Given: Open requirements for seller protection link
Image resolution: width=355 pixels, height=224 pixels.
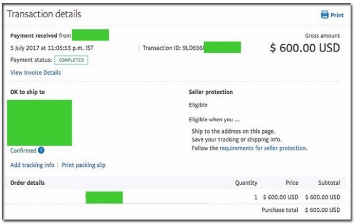Looking at the screenshot, I should (262, 148).
